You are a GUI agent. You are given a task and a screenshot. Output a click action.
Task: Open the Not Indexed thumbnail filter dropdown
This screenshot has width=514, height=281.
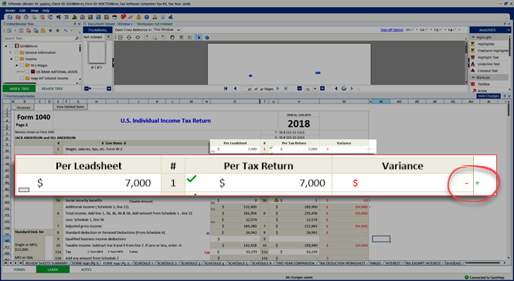point(108,37)
